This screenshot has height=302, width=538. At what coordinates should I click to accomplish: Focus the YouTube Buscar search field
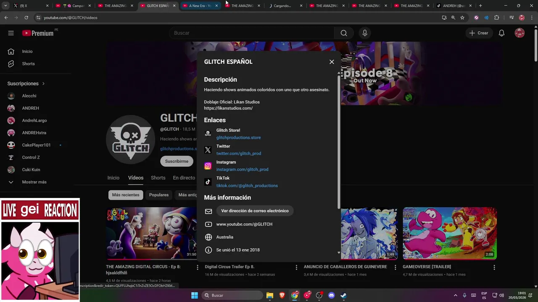click(251, 33)
